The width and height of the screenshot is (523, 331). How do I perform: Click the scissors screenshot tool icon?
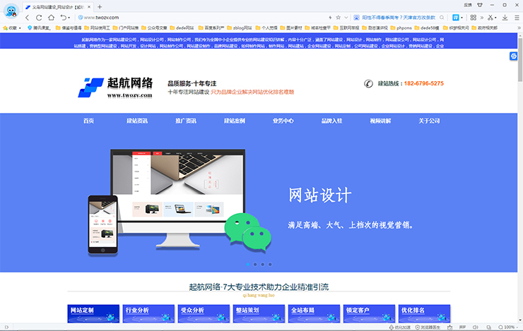point(490,18)
